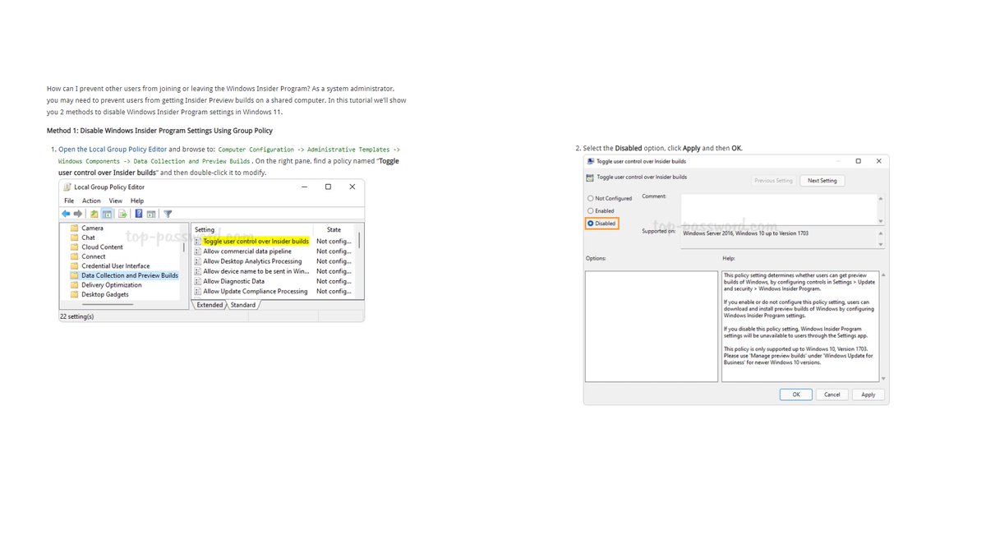Select Allow commercial data pipeline policy
Screen dimensions: 986x558
(x=247, y=251)
